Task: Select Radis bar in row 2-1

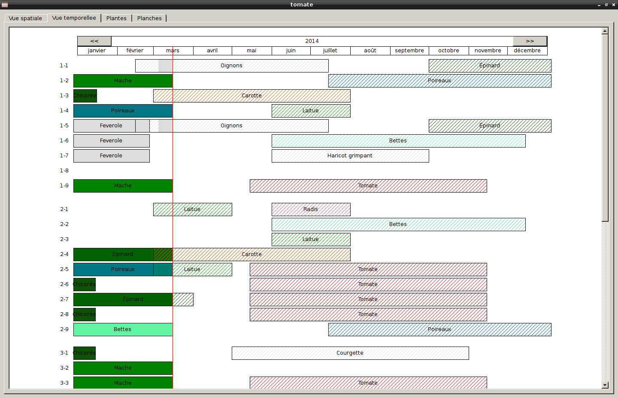Action: click(x=311, y=209)
